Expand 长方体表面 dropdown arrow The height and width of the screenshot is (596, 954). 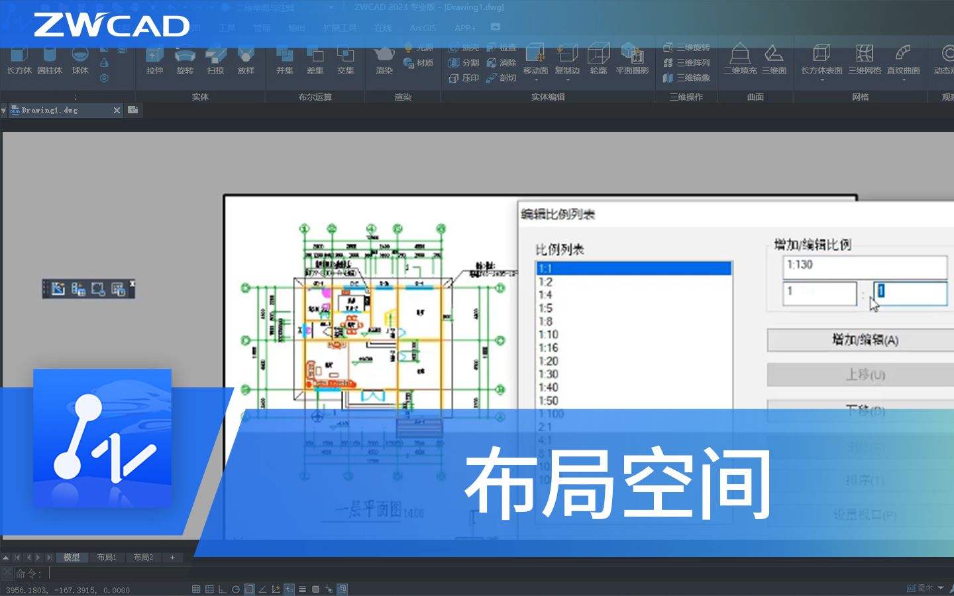[x=821, y=80]
